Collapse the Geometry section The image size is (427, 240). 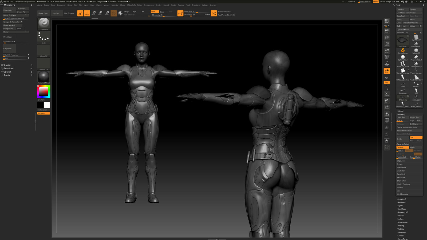click(x=401, y=114)
